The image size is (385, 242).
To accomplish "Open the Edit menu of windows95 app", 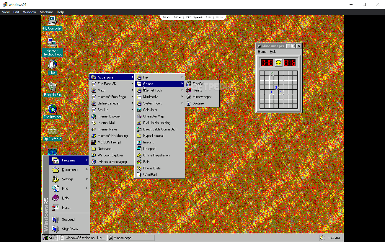I will point(16,12).
